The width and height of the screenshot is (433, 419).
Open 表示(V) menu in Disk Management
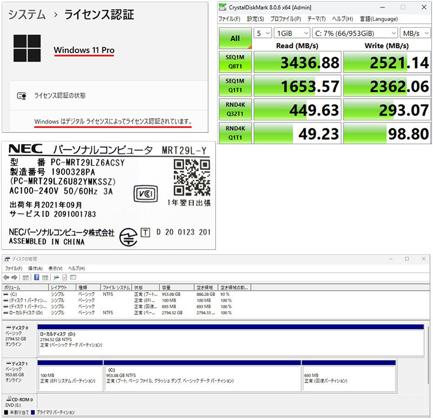click(x=55, y=268)
